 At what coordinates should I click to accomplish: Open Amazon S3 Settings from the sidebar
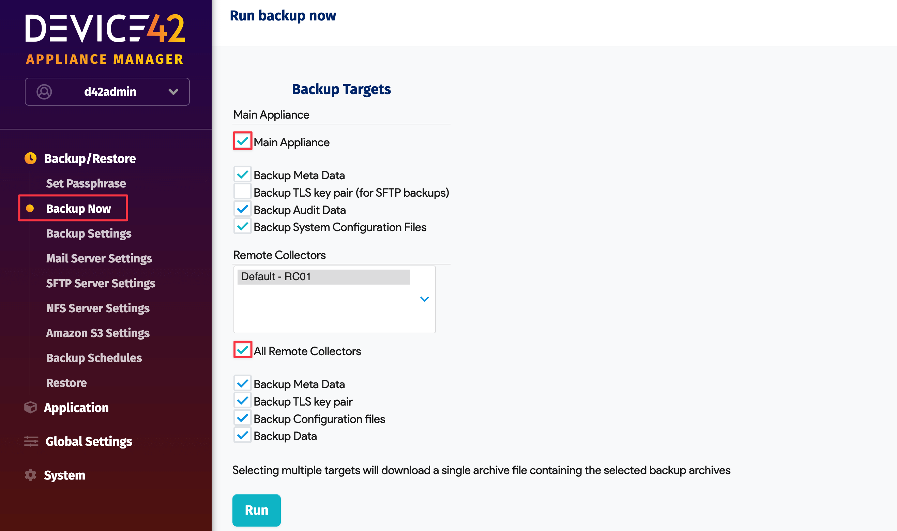(98, 333)
